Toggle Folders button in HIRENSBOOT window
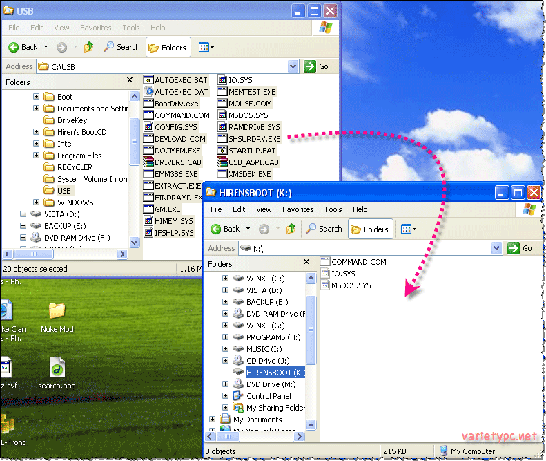The height and width of the screenshot is (461, 546). pyautogui.click(x=371, y=229)
